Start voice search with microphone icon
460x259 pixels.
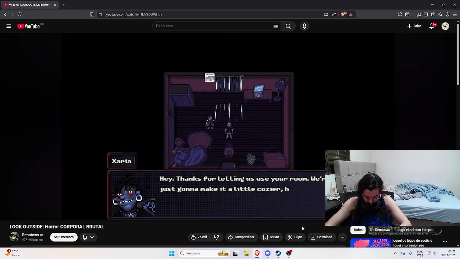304,26
